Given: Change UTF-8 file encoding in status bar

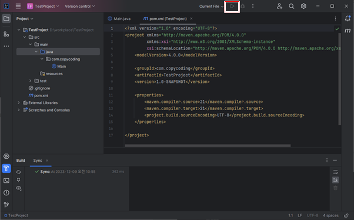Looking at the screenshot, I should (312, 215).
